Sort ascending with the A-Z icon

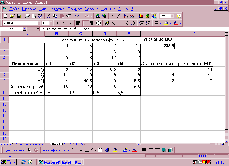(126, 16)
